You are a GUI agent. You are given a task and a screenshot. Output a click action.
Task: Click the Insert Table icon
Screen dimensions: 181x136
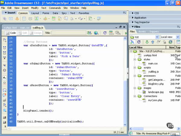[x=24, y=19]
